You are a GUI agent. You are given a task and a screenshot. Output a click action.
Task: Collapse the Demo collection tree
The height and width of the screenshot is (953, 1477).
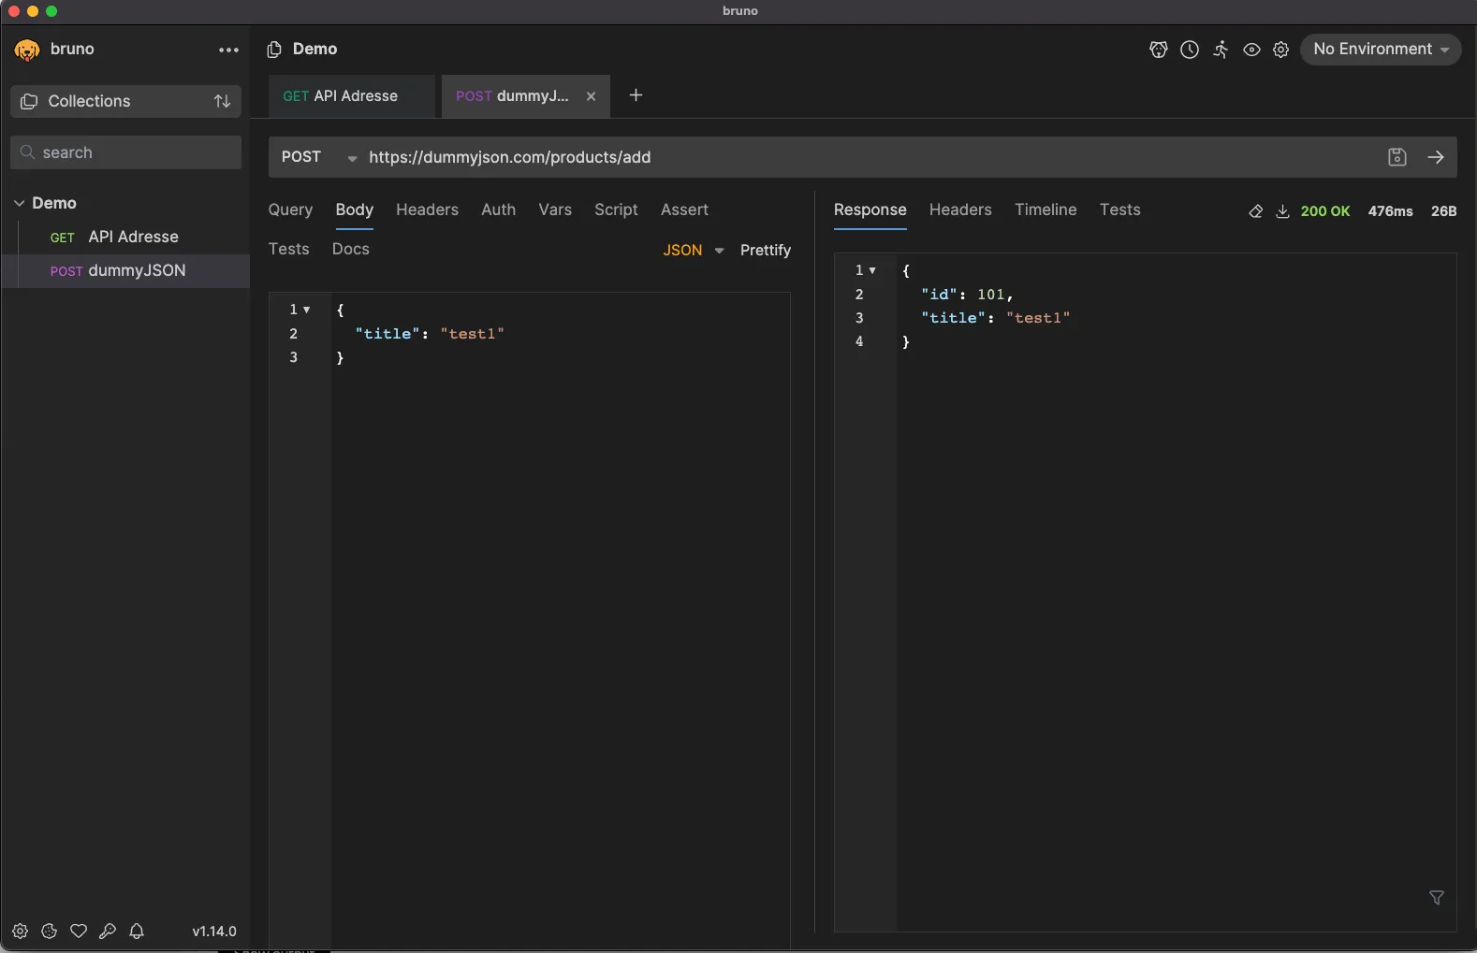pyautogui.click(x=19, y=203)
